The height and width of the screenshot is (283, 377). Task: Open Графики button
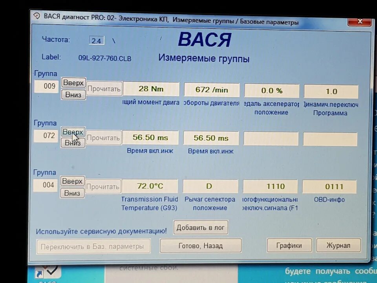tap(289, 245)
